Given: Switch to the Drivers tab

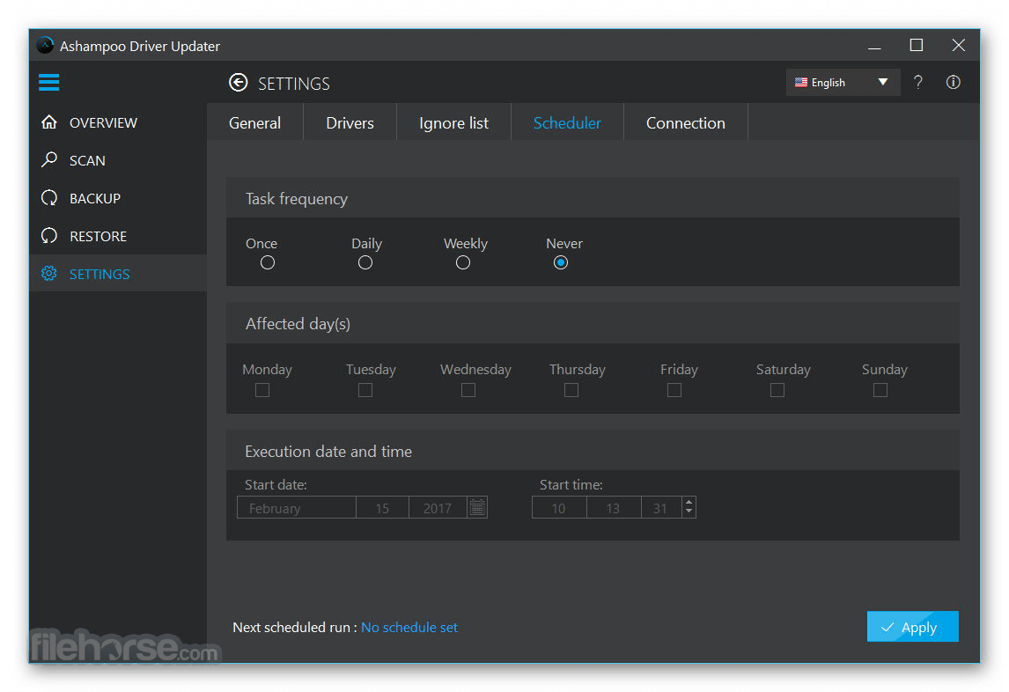Looking at the screenshot, I should coord(350,122).
